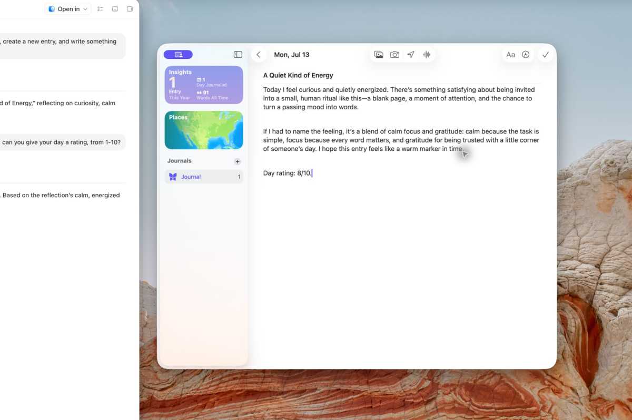The image size is (632, 420).
Task: Add a photo from library to entry
Action: [x=379, y=55]
